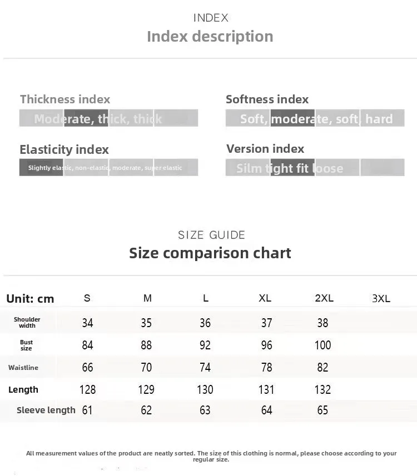Select the M size column header
Viewport: 417px width, 476px height.
147,298
